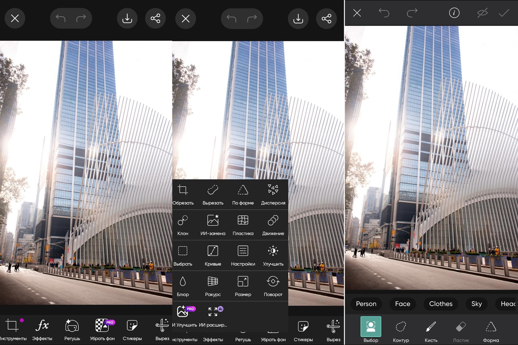Choose the Кривые curves tool
Image resolution: width=518 pixels, height=345 pixels.
tap(213, 255)
